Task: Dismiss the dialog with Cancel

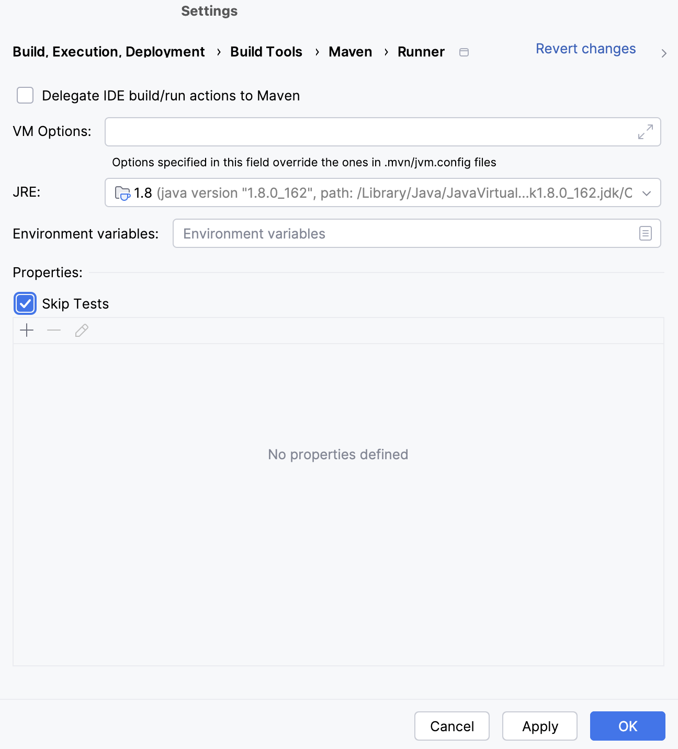Action: pyautogui.click(x=452, y=726)
